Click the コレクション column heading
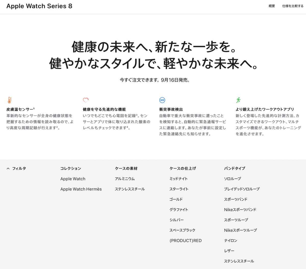The height and width of the screenshot is (269, 306). point(71,168)
